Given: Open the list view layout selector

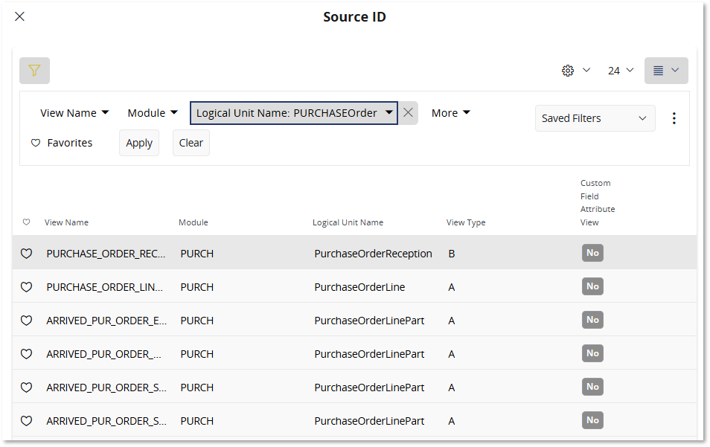Looking at the screenshot, I should pyautogui.click(x=666, y=71).
